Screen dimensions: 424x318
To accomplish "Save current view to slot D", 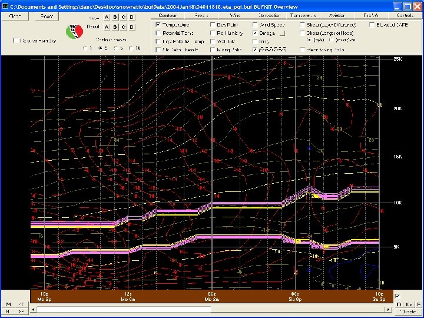I will click(x=132, y=17).
